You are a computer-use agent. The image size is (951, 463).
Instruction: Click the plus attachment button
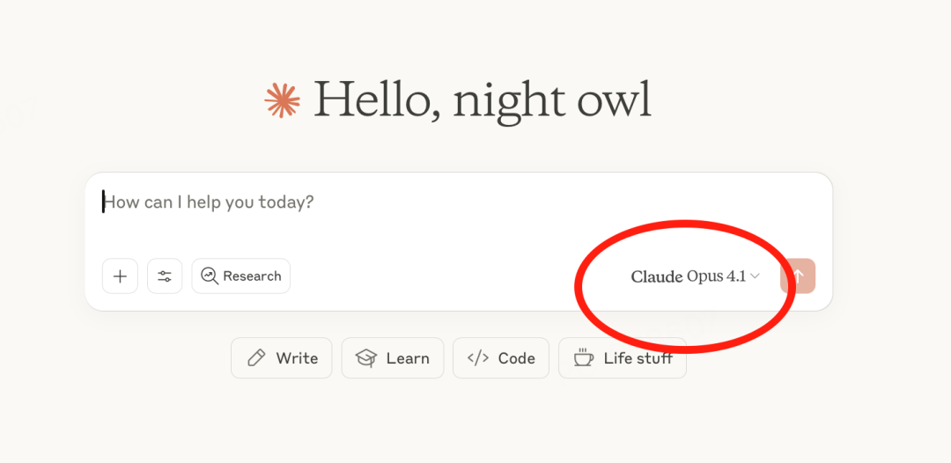coord(120,276)
